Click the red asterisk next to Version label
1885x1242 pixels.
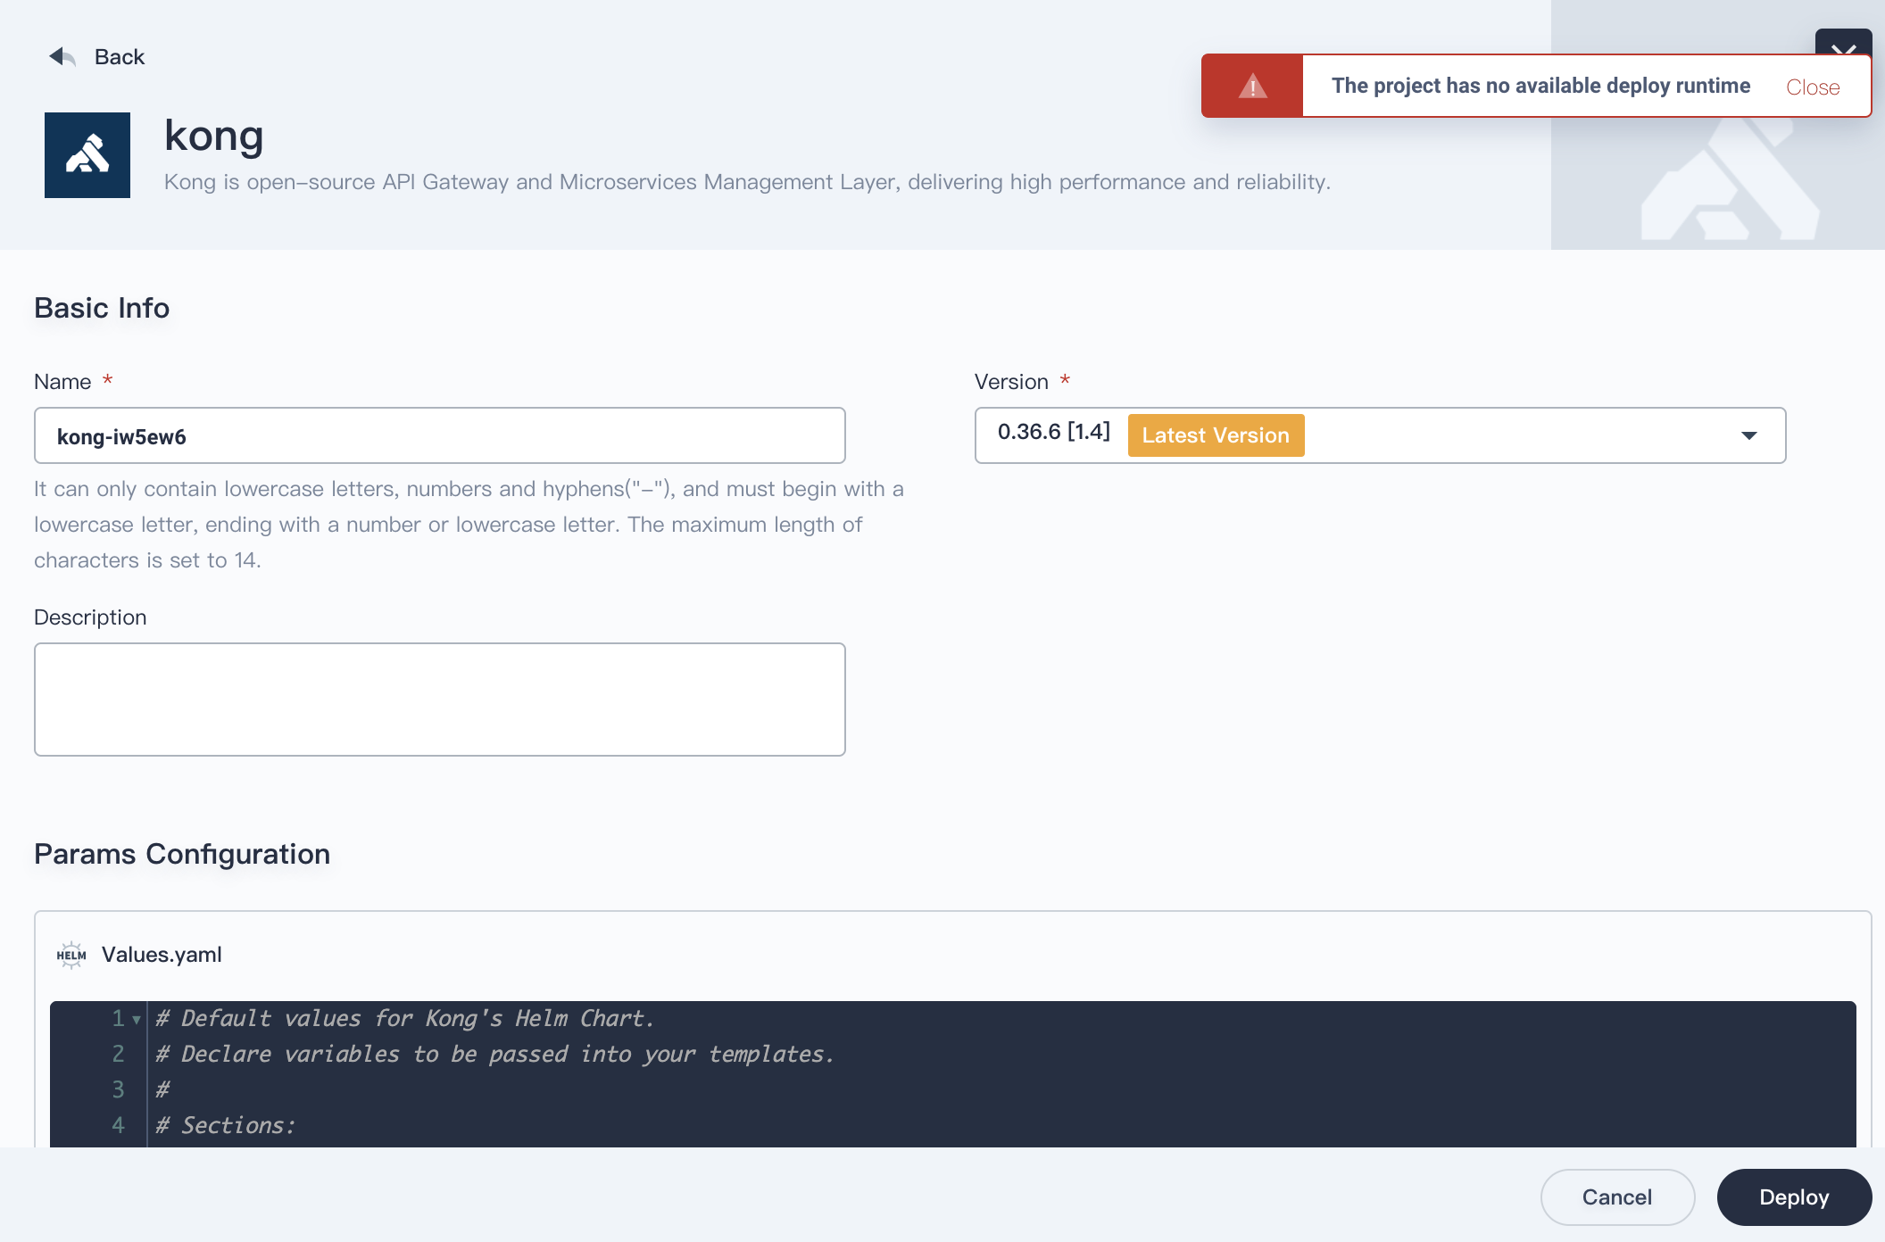1065,380
